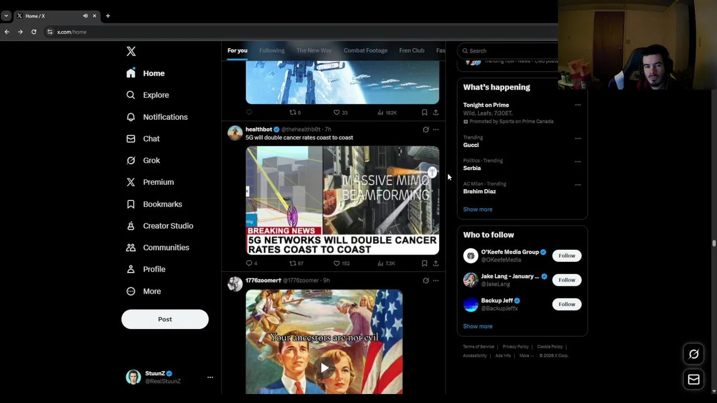Open Bookmarks in the sidebar
Viewport: 717px width, 403px height.
coord(155,204)
